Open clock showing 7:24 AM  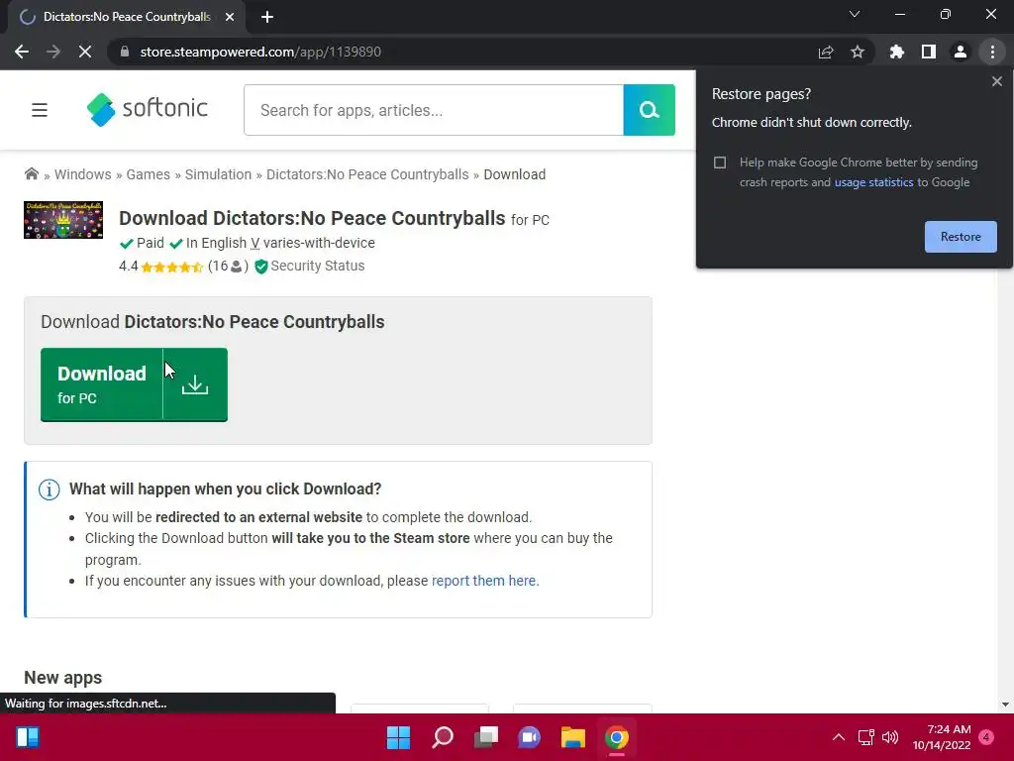click(x=942, y=737)
